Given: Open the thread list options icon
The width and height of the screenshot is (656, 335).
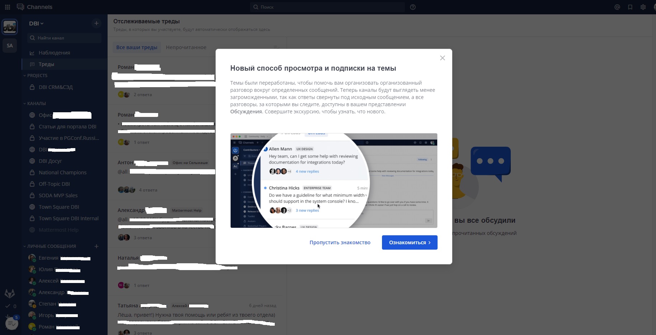Looking at the screenshot, I should pyautogui.click(x=276, y=47).
